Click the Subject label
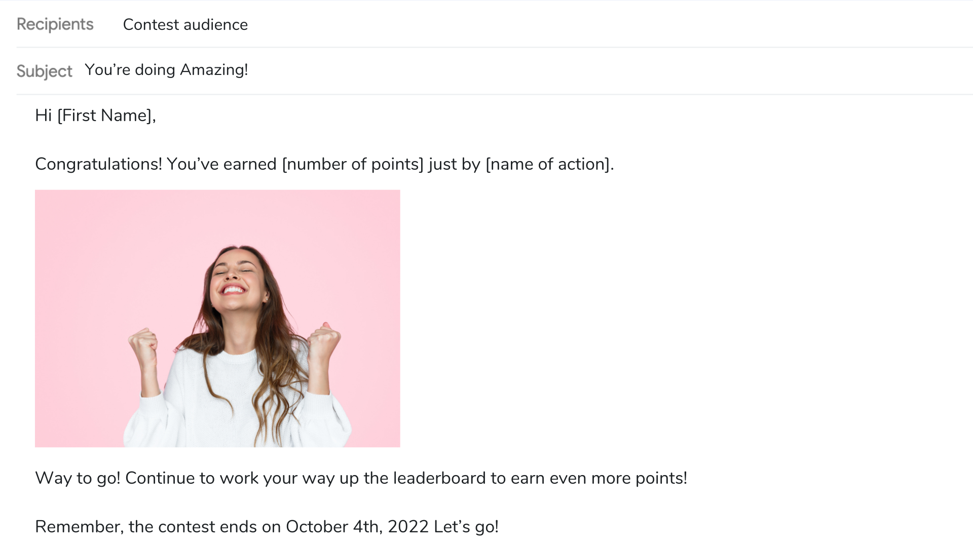The height and width of the screenshot is (547, 973). pyautogui.click(x=44, y=71)
